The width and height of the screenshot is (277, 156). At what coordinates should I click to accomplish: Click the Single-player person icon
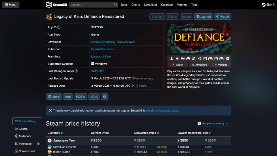(172, 58)
